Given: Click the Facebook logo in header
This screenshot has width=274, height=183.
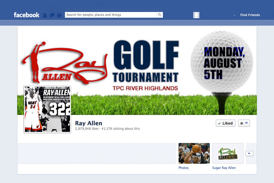Looking at the screenshot, I should 26,15.
